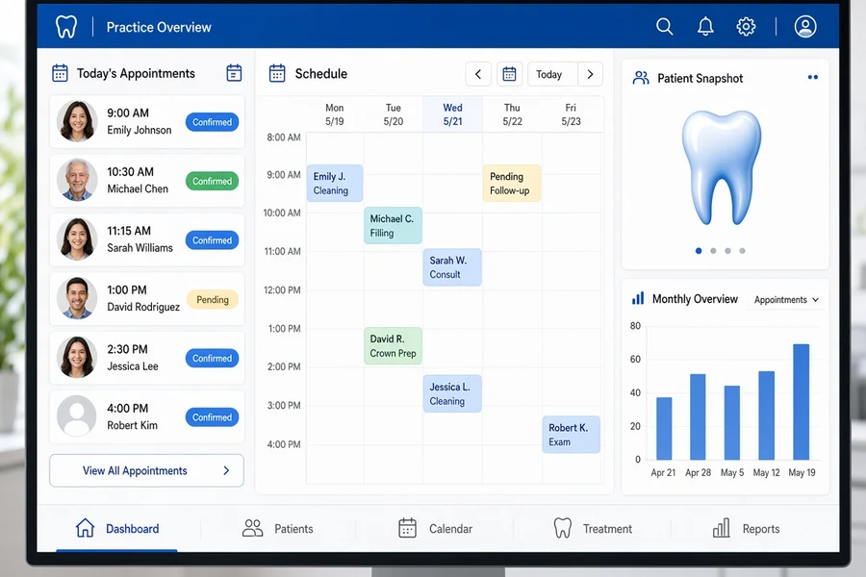
Task: Open settings gear in header
Action: tap(746, 27)
